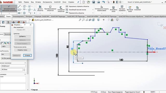The image size is (166, 93).
Task: Click Преобразование объектов tool
Action: [50, 9]
